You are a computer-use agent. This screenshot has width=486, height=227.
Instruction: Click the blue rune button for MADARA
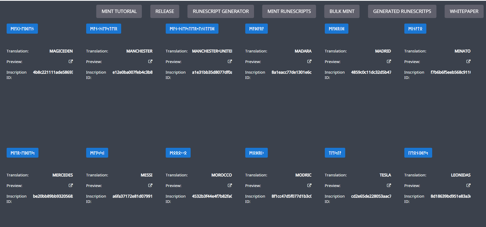[256, 29]
